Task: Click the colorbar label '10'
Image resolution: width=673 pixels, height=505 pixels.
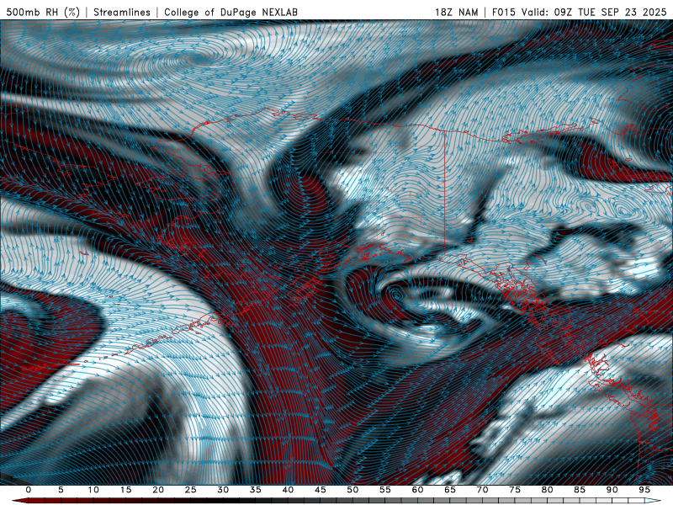Action: tap(93, 490)
